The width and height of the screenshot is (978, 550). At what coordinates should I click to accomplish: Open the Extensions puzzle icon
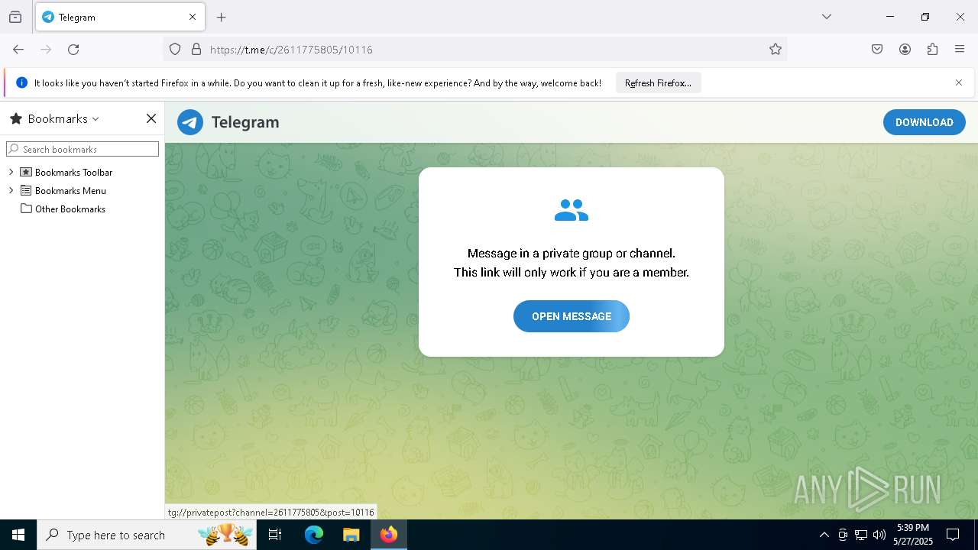932,50
